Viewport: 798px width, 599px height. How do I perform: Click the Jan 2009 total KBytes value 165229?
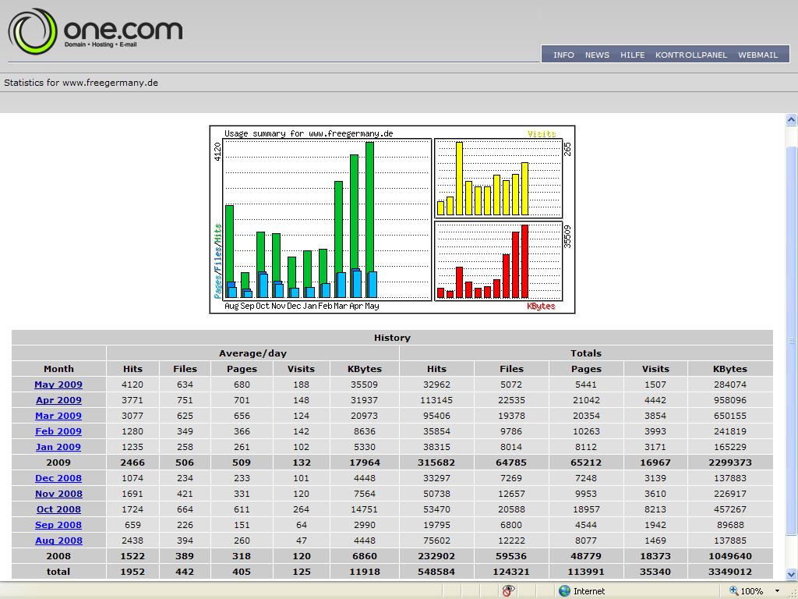pos(729,447)
